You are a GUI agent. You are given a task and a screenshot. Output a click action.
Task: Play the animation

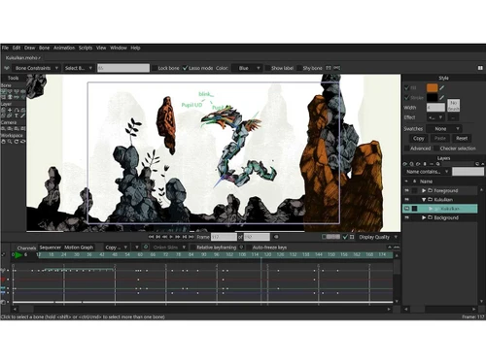tap(171, 237)
